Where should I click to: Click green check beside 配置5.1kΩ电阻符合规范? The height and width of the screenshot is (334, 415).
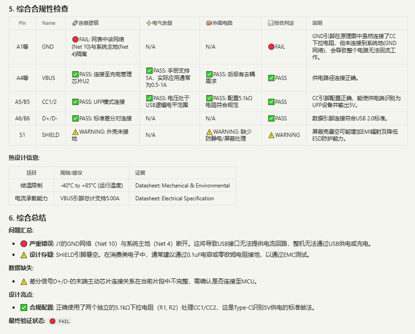click(x=209, y=98)
